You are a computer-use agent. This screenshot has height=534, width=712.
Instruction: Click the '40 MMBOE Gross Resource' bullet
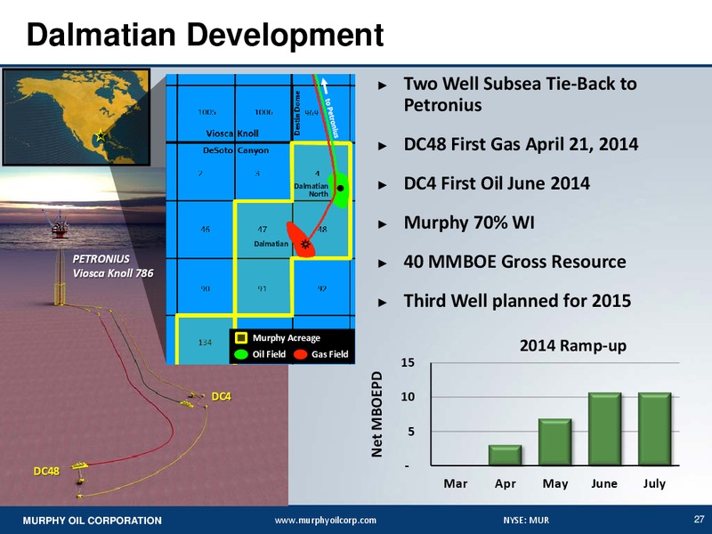pos(514,262)
